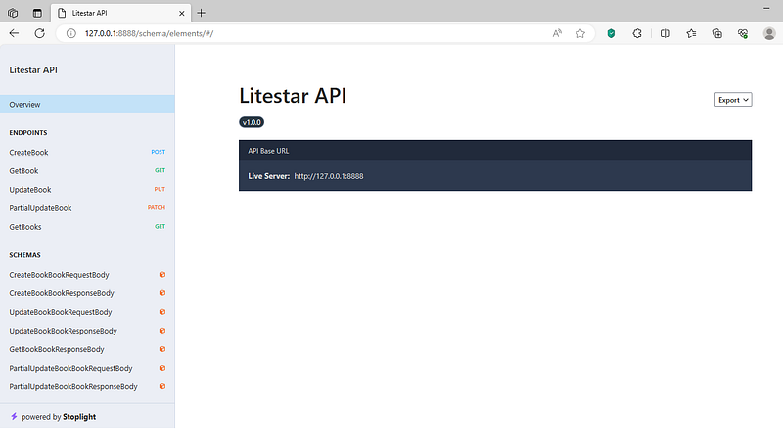Image resolution: width=783 pixels, height=445 pixels.
Task: Click the SCHEMAS section header
Action: [x=24, y=255]
